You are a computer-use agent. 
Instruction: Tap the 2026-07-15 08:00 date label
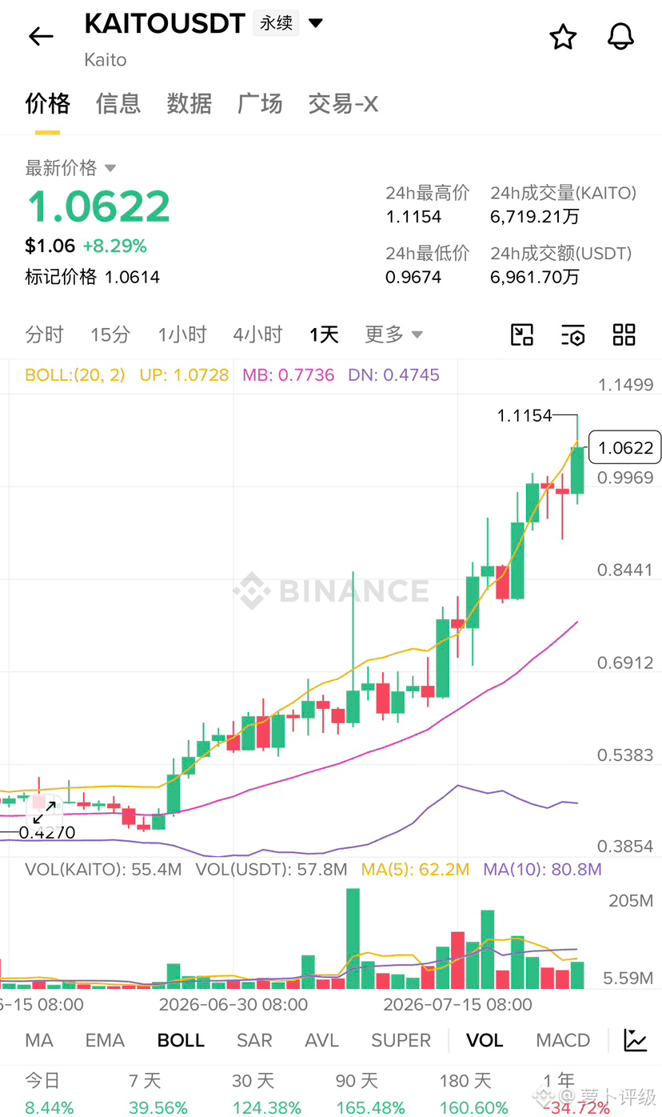pos(457,1004)
